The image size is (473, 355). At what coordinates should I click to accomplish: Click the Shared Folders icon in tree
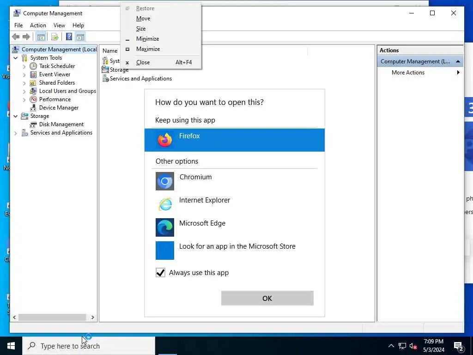(x=33, y=83)
